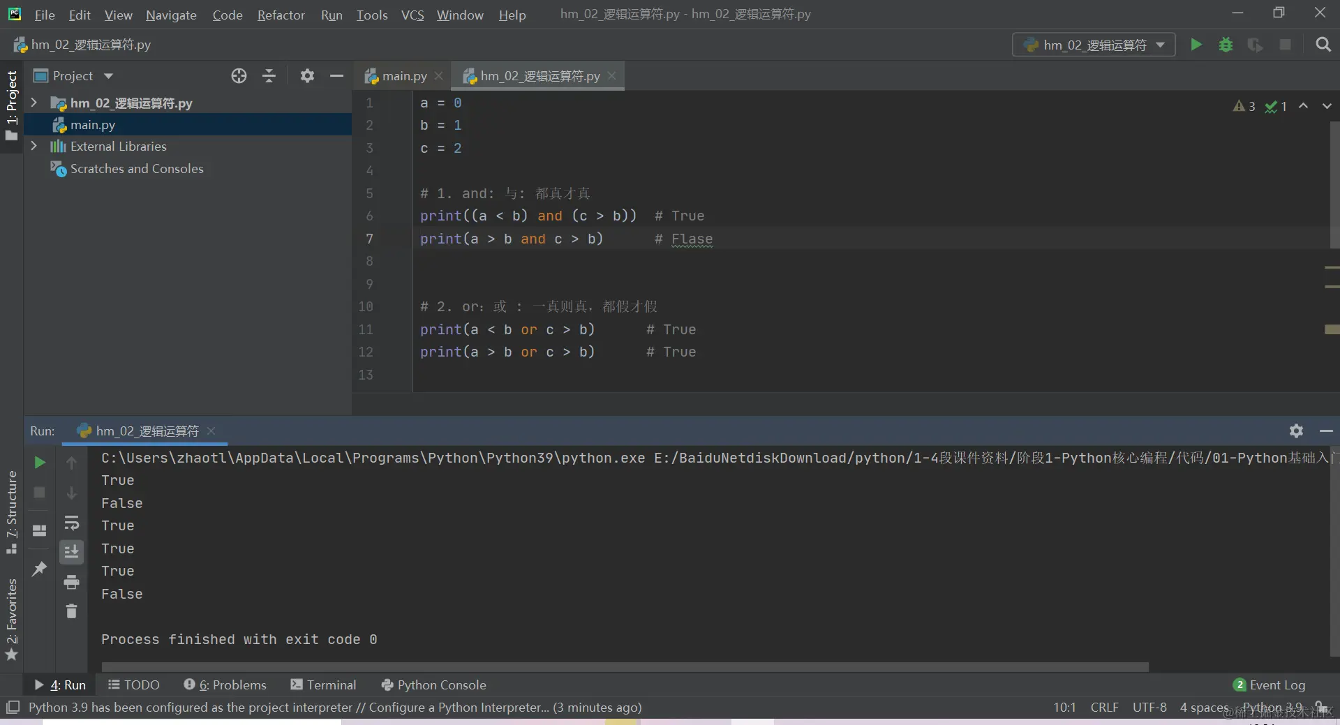This screenshot has height=725, width=1340.
Task: Close the main.py editor tab
Action: pyautogui.click(x=439, y=76)
